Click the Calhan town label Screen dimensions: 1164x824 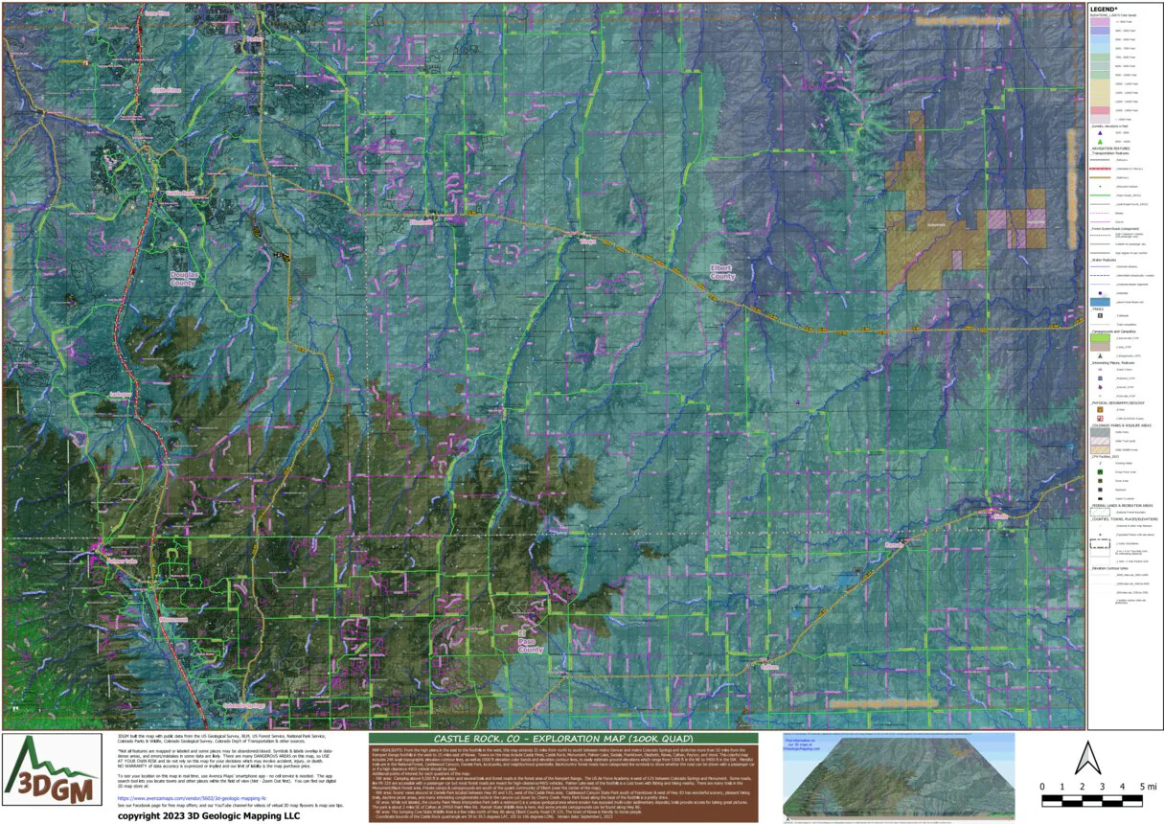tap(770, 666)
